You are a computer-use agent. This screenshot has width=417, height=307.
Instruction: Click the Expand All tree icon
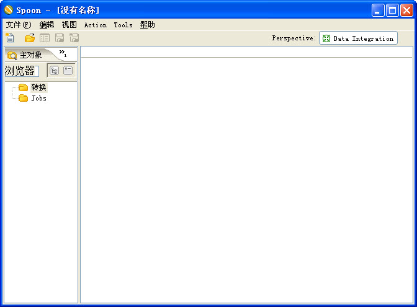point(54,71)
